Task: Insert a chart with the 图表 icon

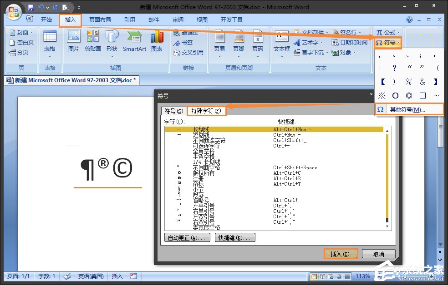Action: tap(157, 41)
